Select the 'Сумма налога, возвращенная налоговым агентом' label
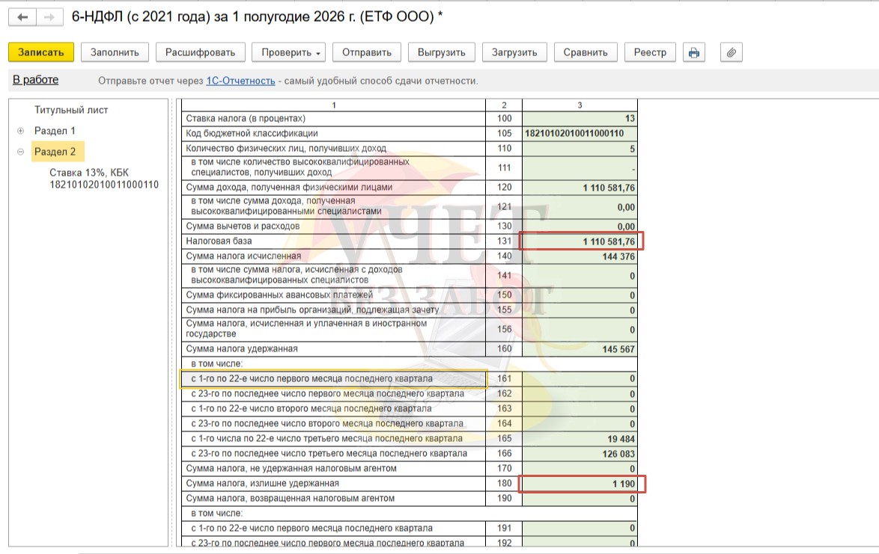Screen dimensions: 879x554 coord(291,499)
